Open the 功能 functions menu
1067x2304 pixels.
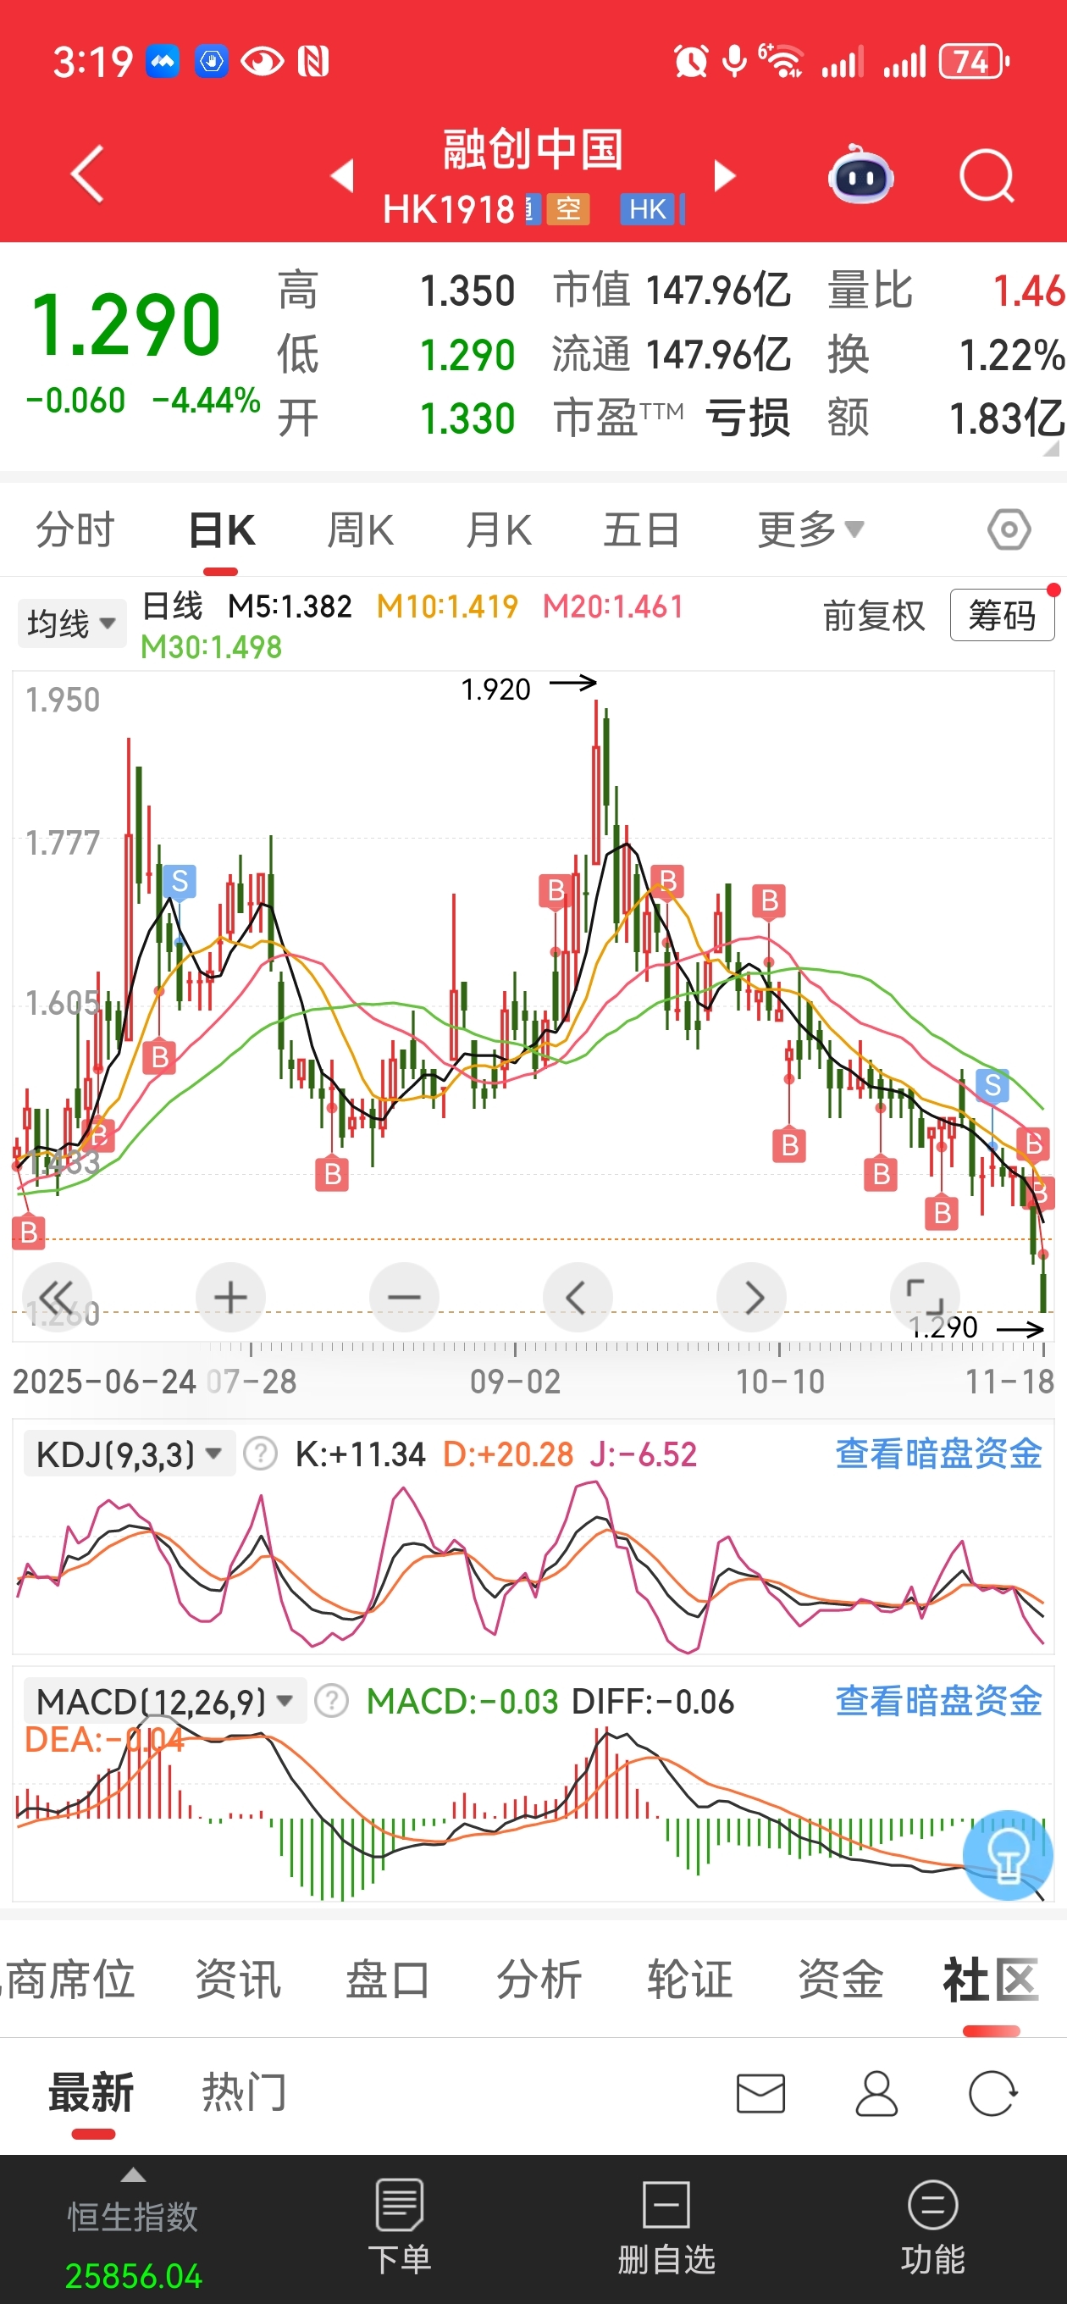pyautogui.click(x=933, y=2226)
